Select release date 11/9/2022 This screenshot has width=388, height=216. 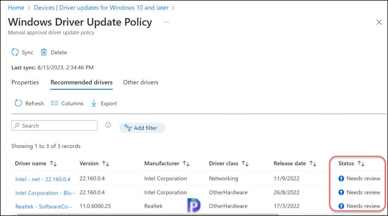286,178
